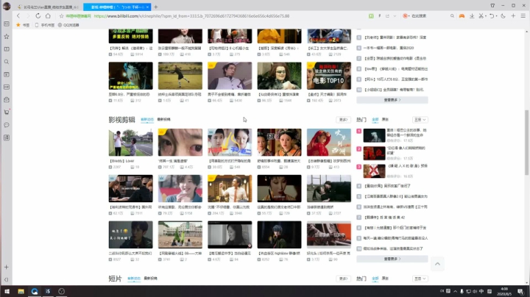Select the first tab beside 短片 heading
The width and height of the screenshot is (530, 297).
[134, 279]
